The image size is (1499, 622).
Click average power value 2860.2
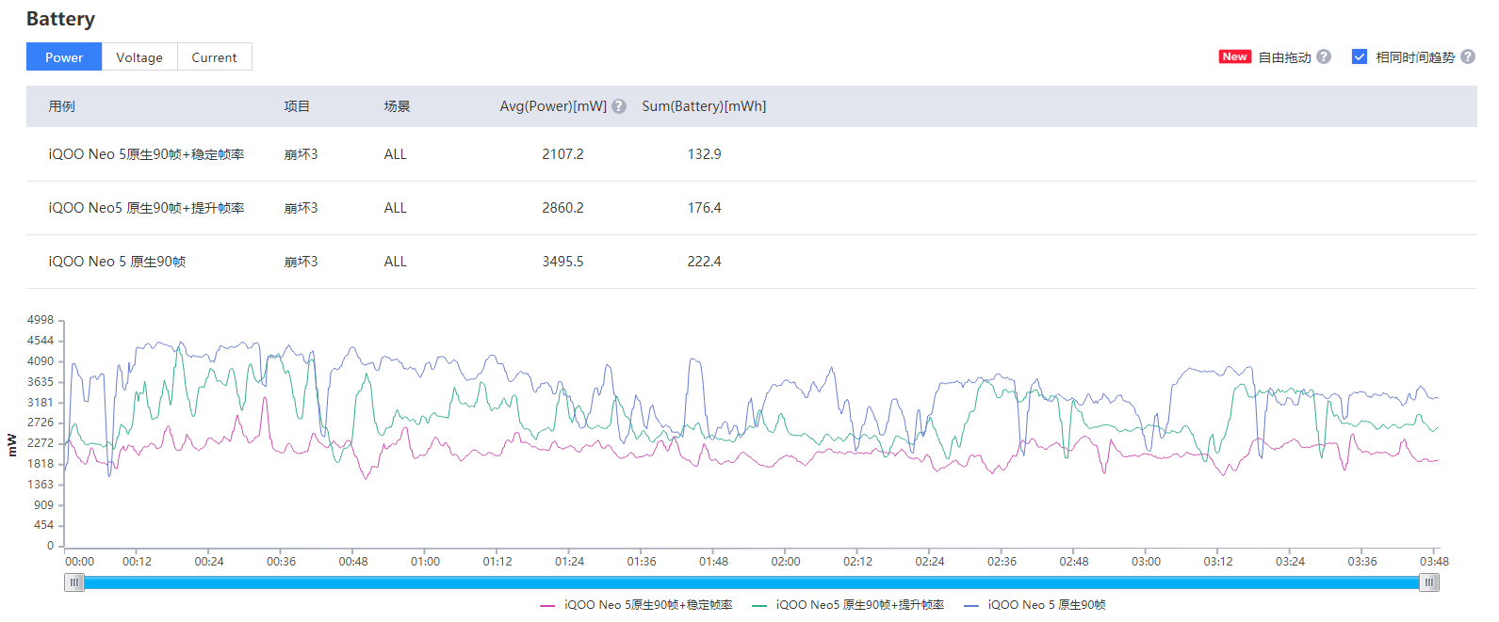point(562,208)
